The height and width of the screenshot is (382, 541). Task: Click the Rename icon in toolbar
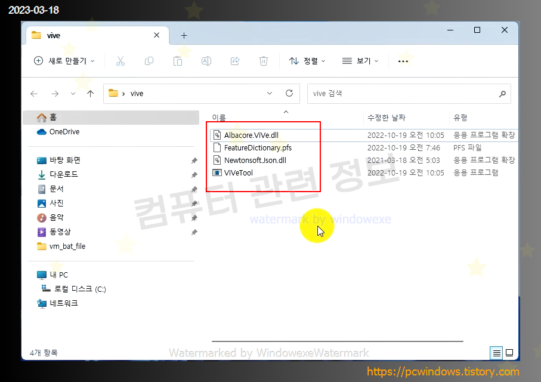pos(206,61)
